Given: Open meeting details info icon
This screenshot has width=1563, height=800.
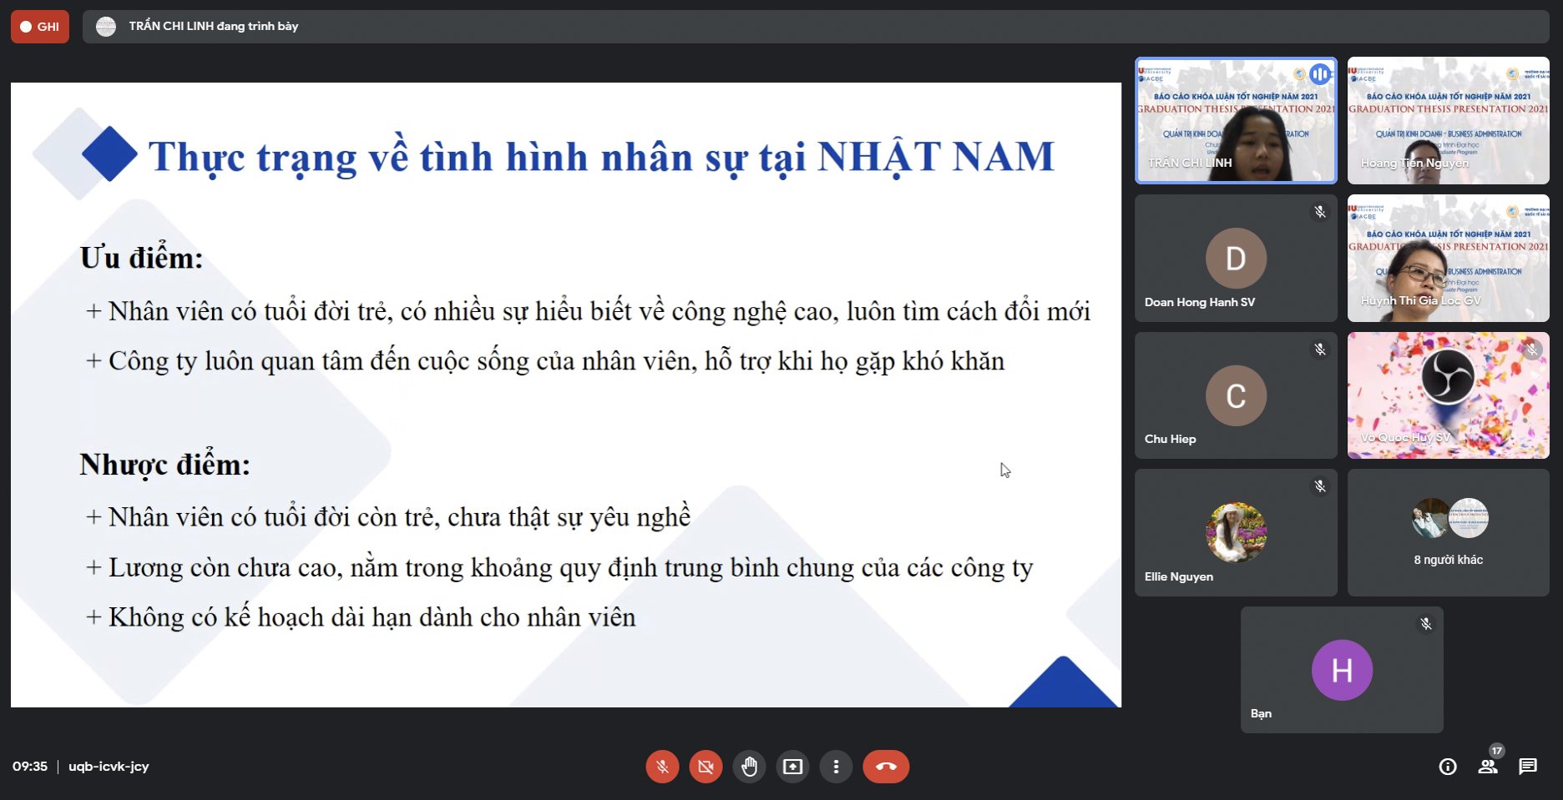Looking at the screenshot, I should point(1448,767).
